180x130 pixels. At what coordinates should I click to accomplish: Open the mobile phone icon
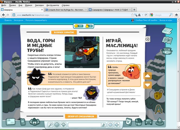pos(23,122)
